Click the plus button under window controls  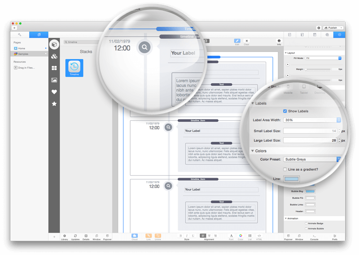(x=14, y=28)
